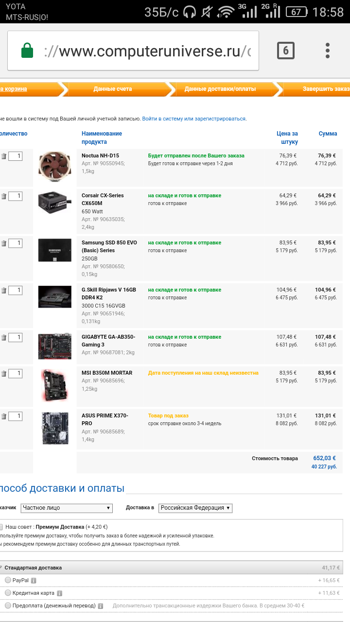Click info icon beside Кредитная карта

tap(59, 593)
